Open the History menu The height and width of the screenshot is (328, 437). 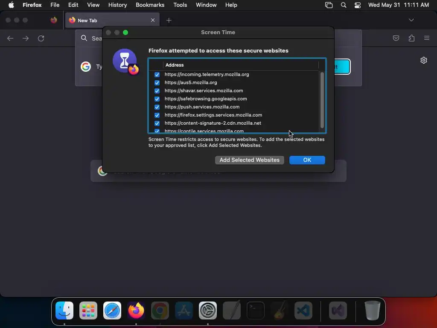pyautogui.click(x=118, y=5)
